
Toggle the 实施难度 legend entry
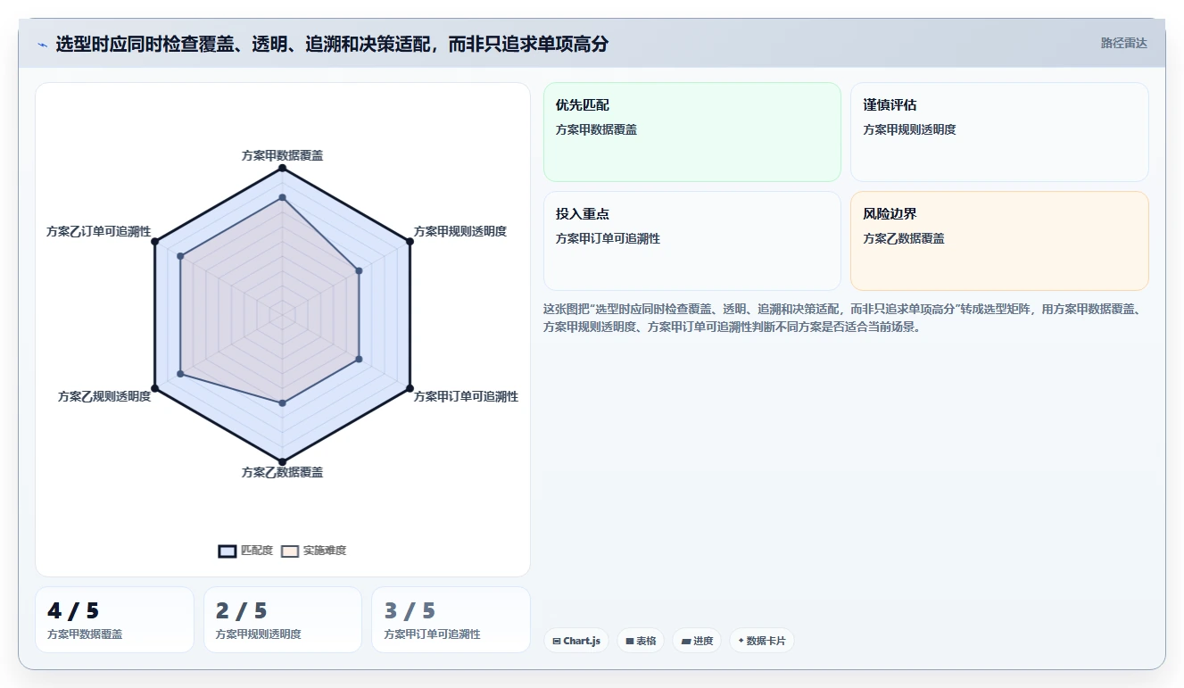tap(313, 551)
